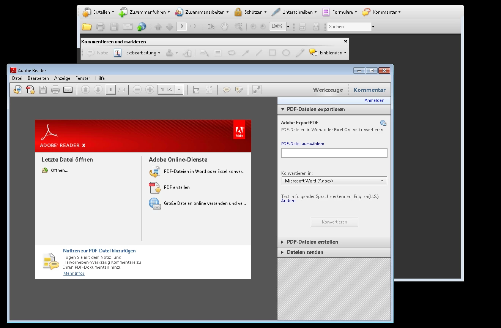The height and width of the screenshot is (328, 501).
Task: Switch to the Werkzeuge pane
Action: click(328, 90)
